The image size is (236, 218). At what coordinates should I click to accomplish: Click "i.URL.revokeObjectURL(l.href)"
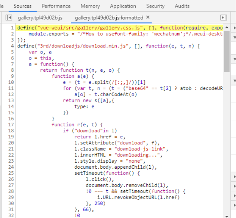tap(138, 197)
